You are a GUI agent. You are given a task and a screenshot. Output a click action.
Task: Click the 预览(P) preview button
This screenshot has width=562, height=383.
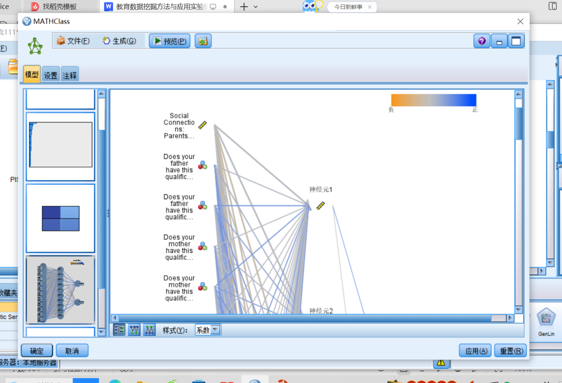pyautogui.click(x=170, y=41)
